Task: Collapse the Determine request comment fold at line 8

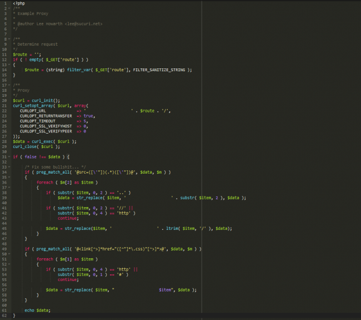Action: click(10, 39)
